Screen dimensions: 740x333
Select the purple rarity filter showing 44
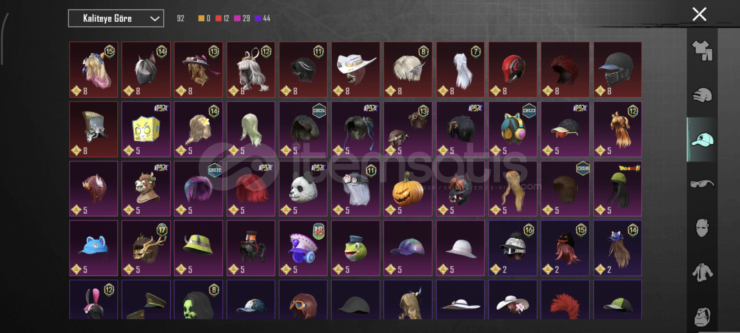click(263, 18)
